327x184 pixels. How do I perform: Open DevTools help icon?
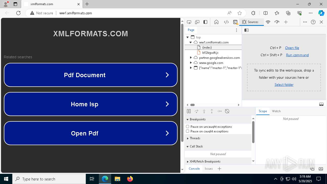(313, 22)
